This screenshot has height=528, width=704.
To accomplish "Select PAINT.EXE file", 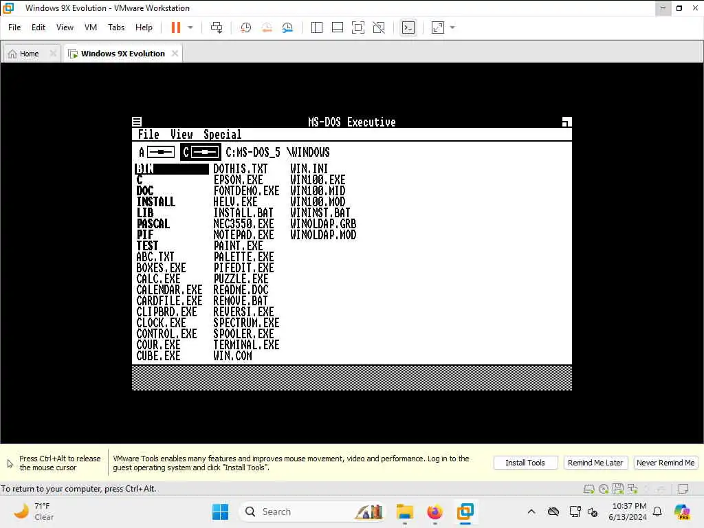I will tap(238, 245).
